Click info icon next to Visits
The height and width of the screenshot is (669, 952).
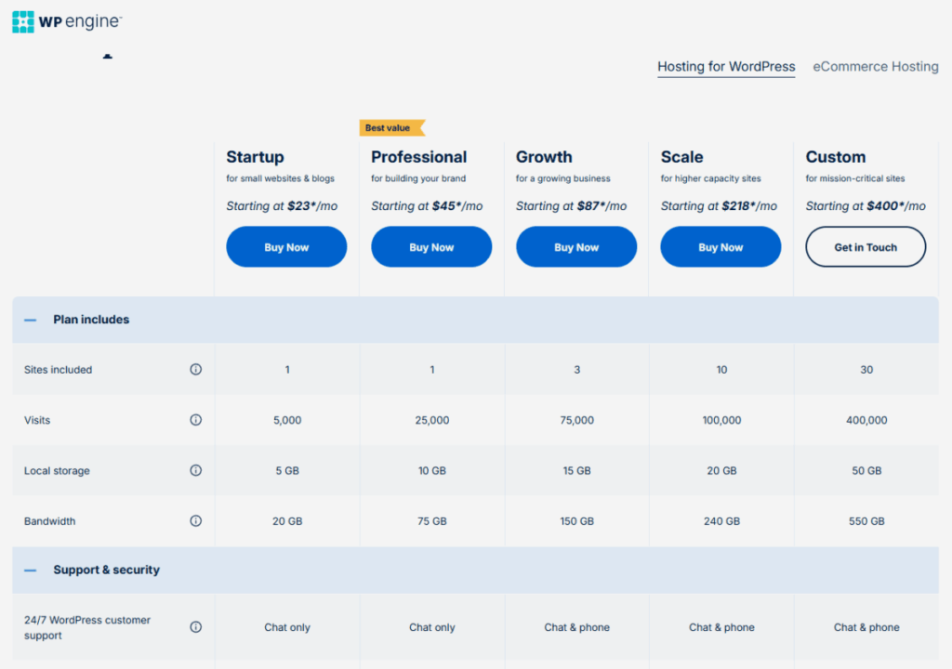tap(195, 420)
